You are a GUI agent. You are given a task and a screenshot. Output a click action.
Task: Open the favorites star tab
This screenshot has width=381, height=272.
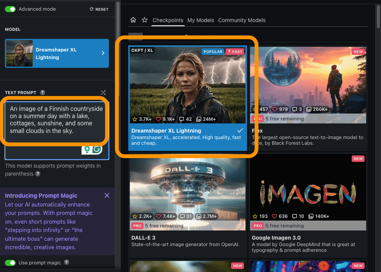coord(145,20)
